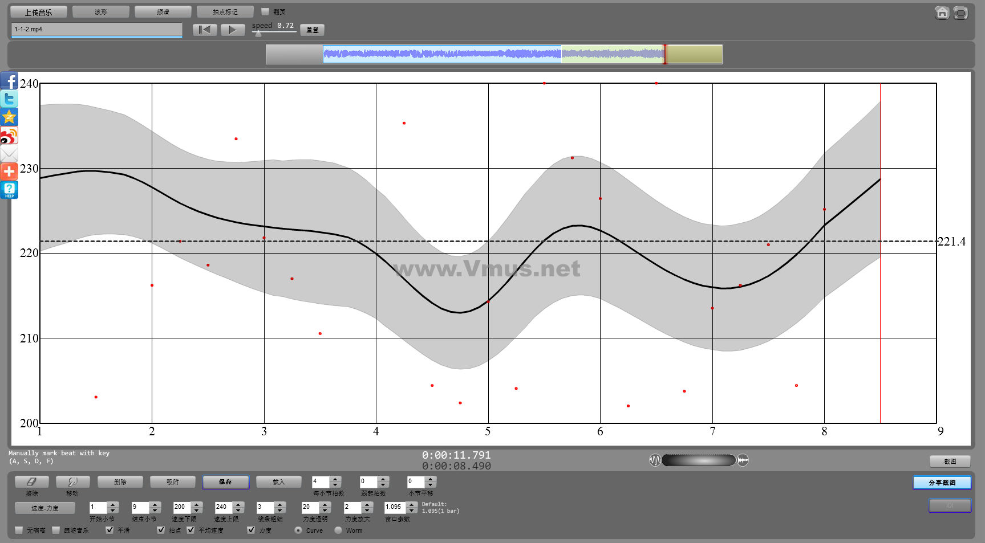This screenshot has width=985, height=543.
Task: Go to the home icon at top right
Action: 942,13
